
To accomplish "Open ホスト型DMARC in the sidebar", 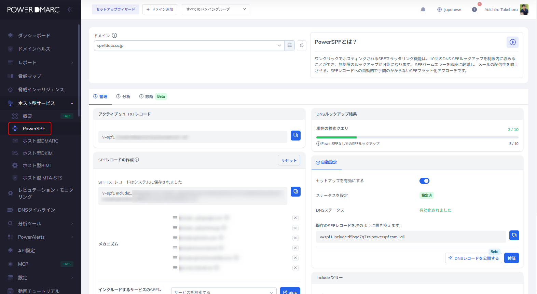I will coord(41,141).
